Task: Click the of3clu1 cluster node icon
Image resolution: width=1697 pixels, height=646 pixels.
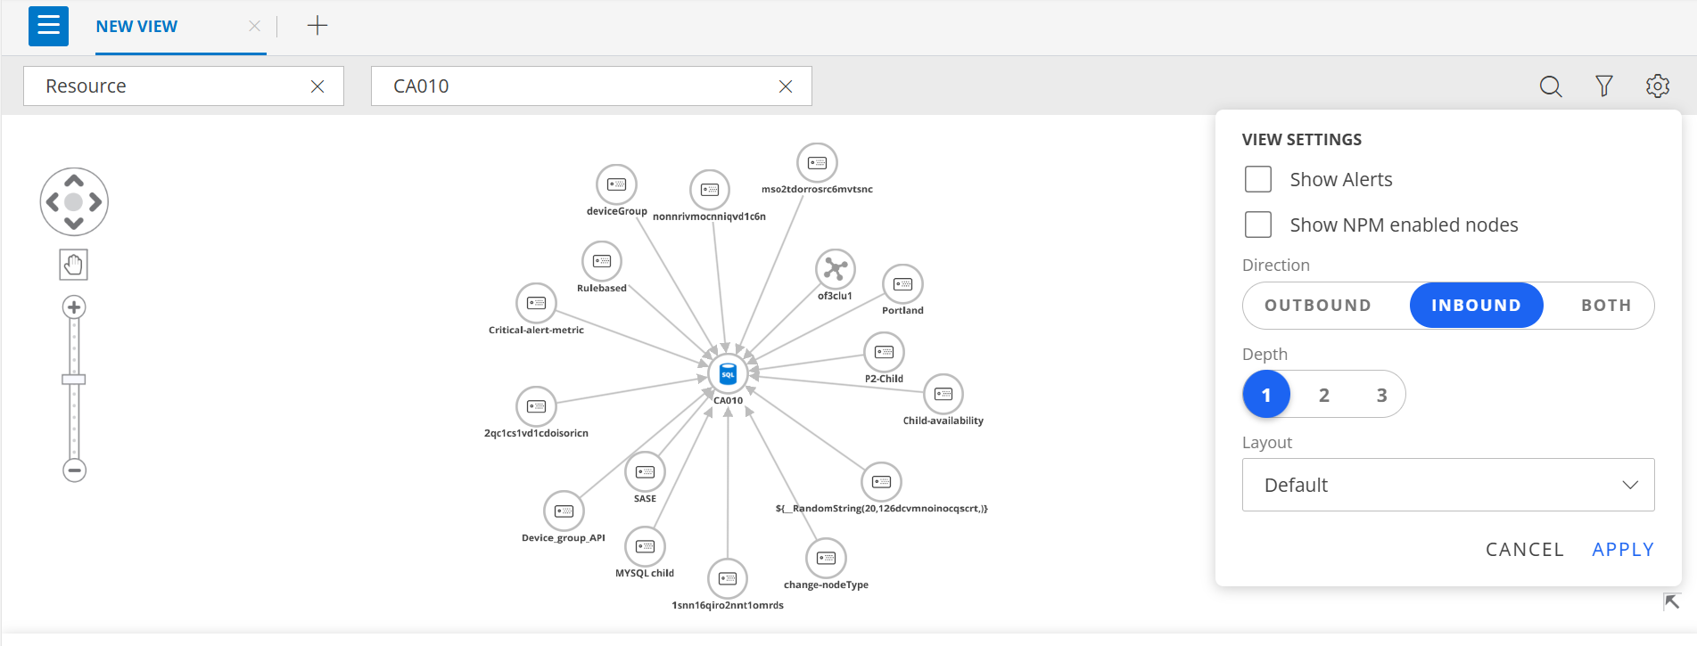Action: pos(835,268)
